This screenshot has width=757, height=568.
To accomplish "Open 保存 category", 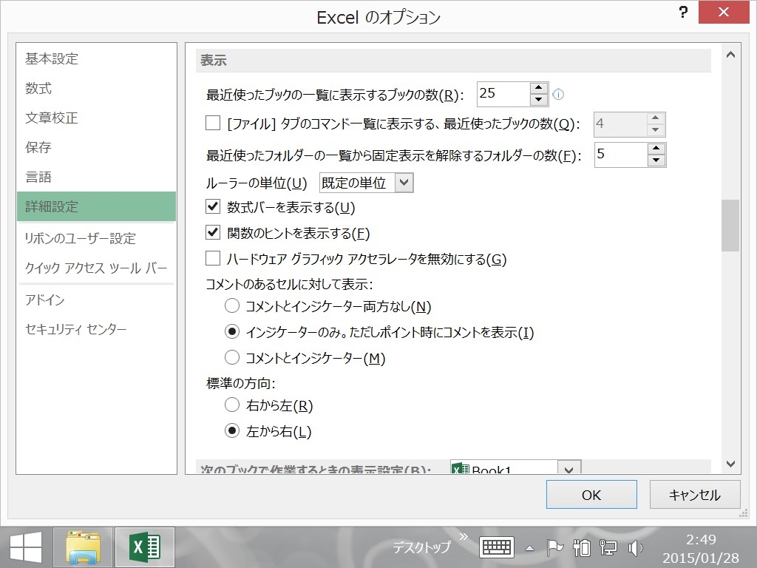I will click(97, 147).
